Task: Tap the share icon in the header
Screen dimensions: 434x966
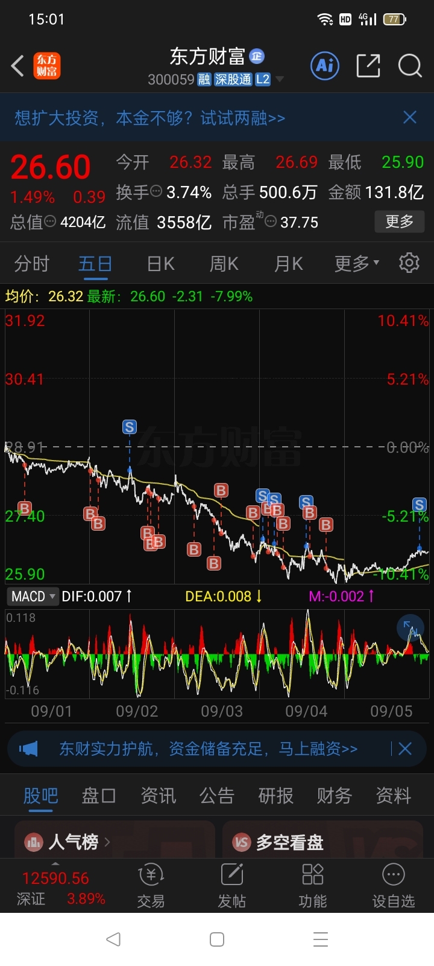Action: (368, 66)
